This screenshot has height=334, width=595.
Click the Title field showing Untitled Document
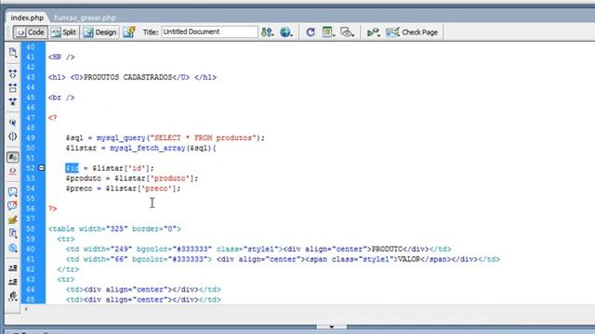click(209, 32)
